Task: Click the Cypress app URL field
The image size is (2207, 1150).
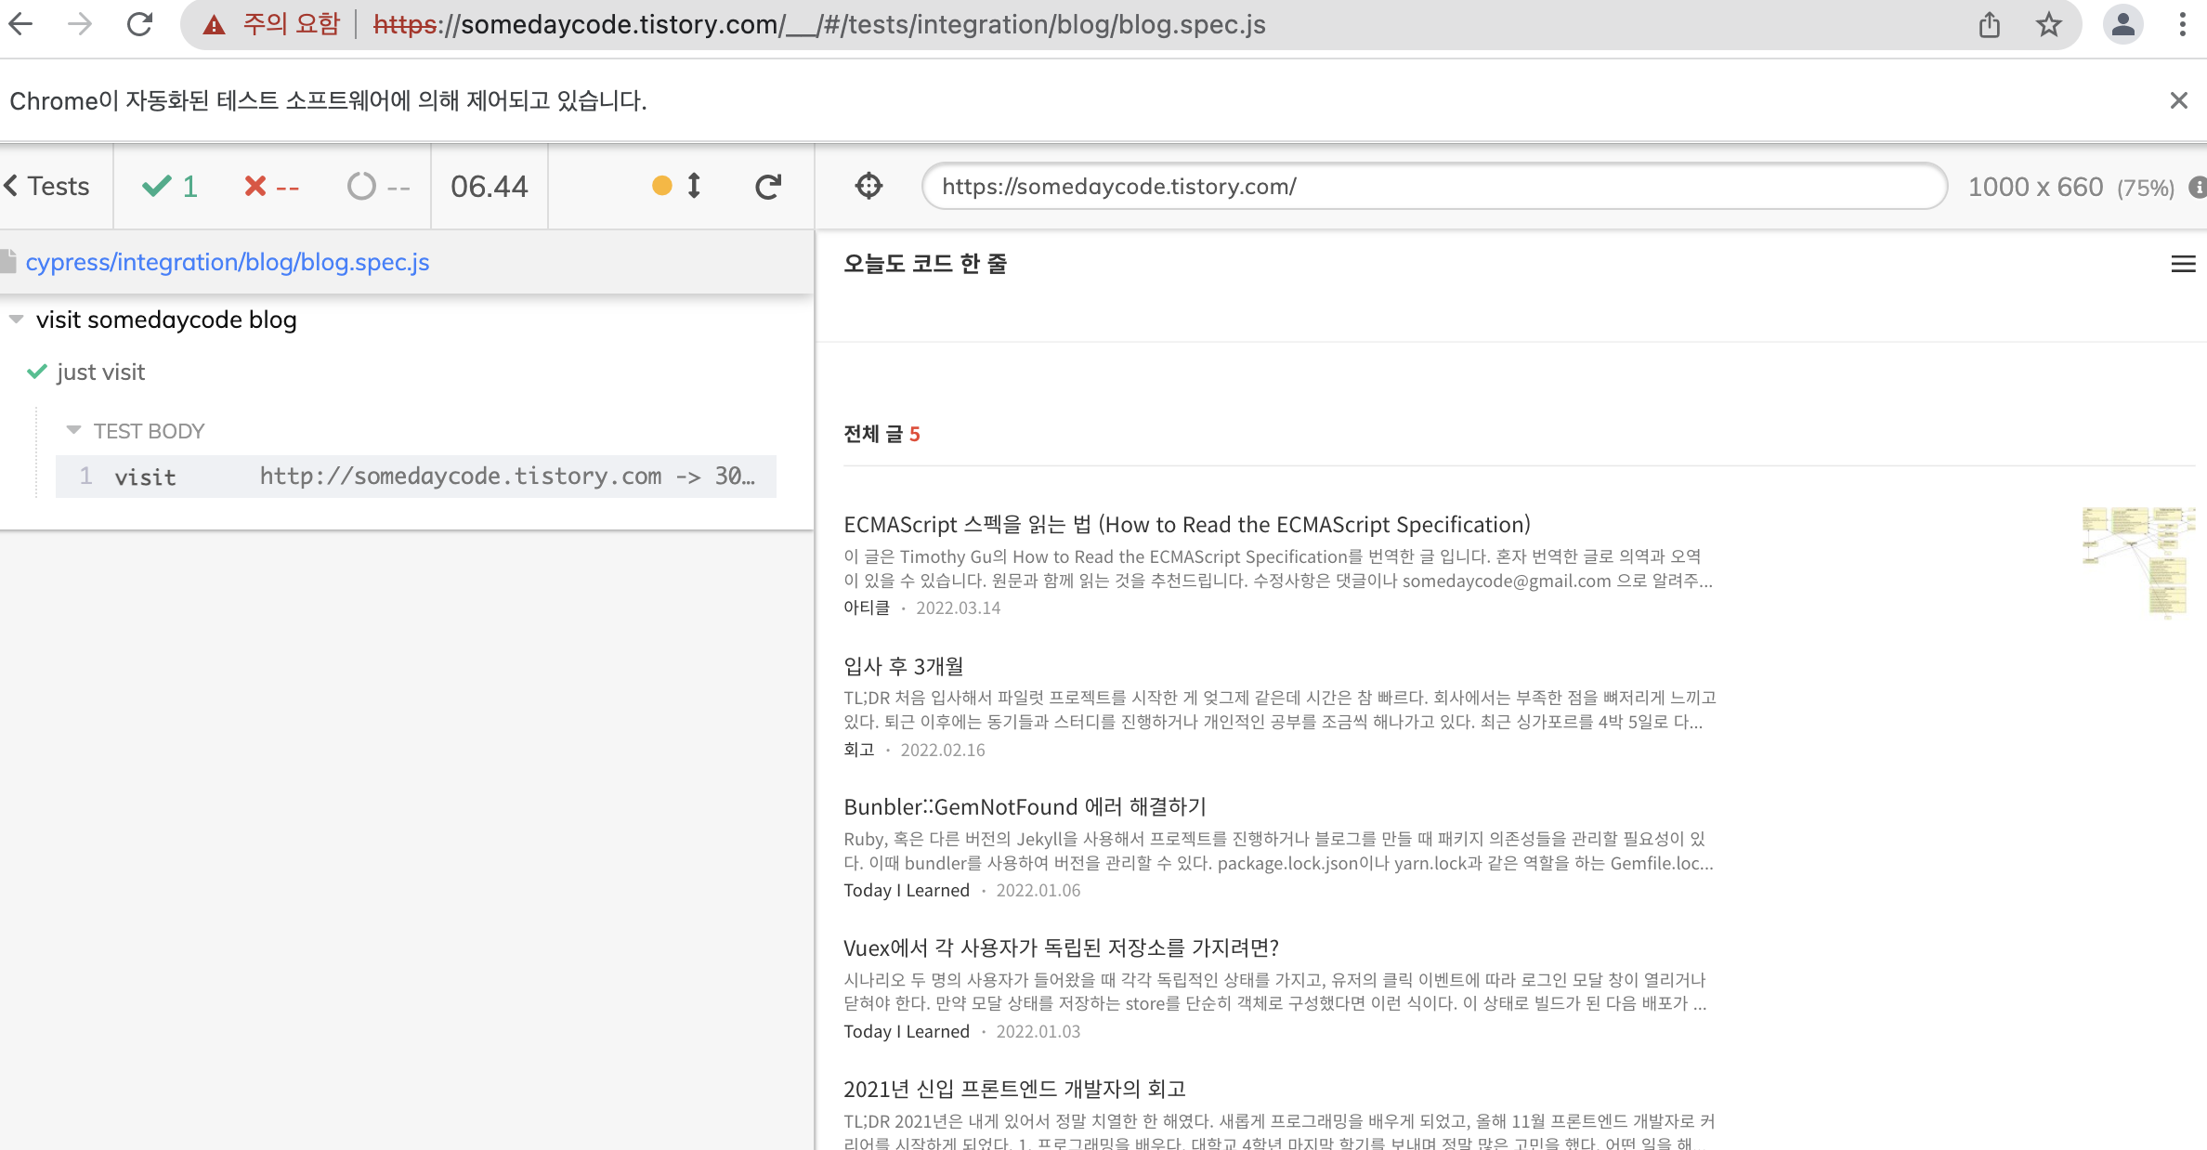Action: [1433, 187]
